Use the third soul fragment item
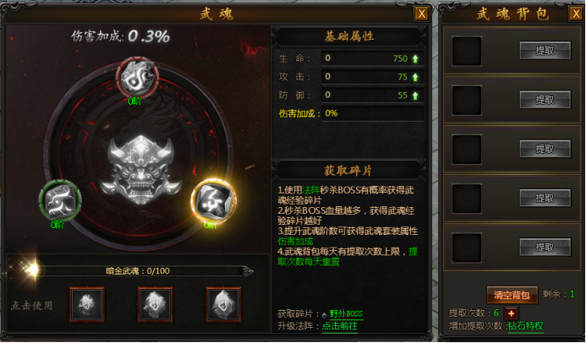Image resolution: width=586 pixels, height=343 pixels. pos(223,304)
